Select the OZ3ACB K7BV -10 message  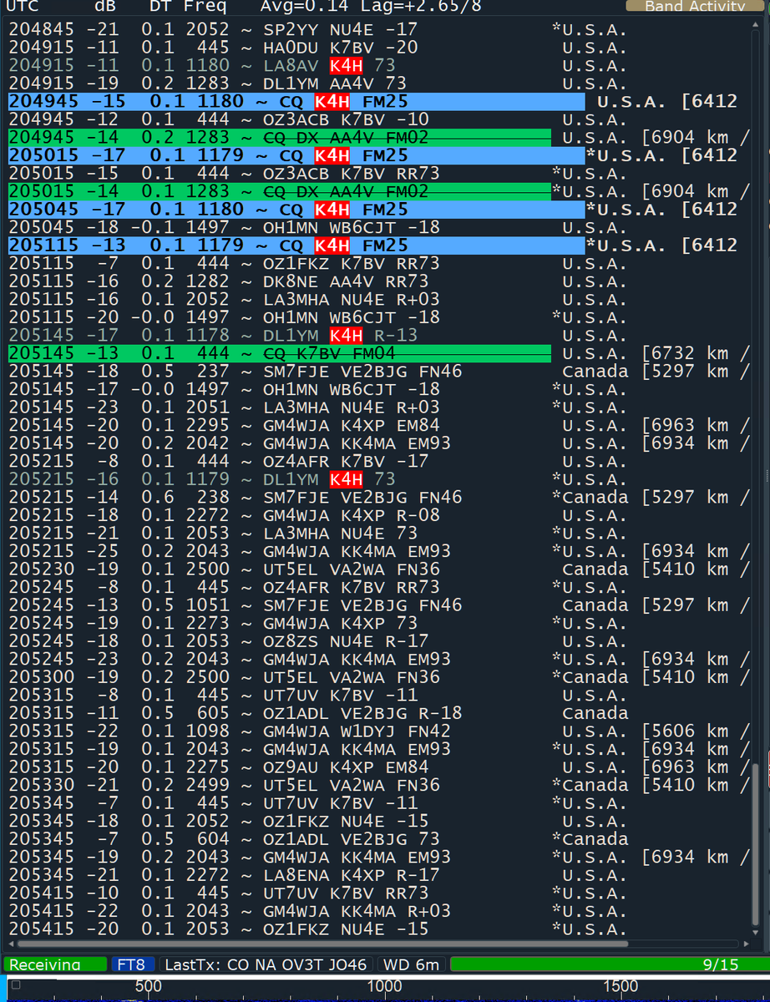pos(346,119)
